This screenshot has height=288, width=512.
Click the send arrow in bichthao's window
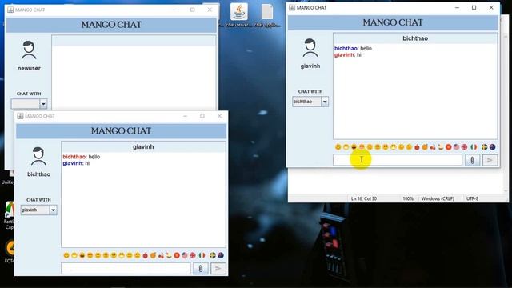[218, 269]
